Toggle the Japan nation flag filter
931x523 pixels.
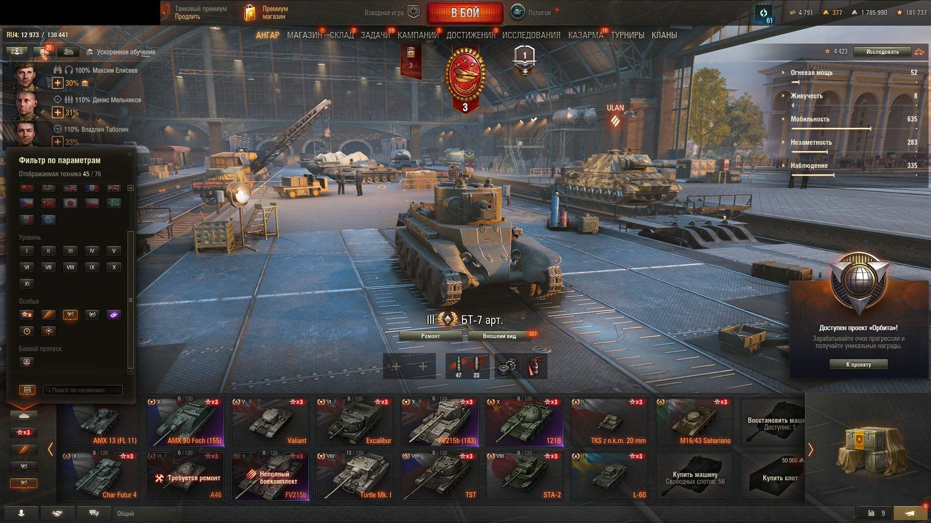(70, 203)
